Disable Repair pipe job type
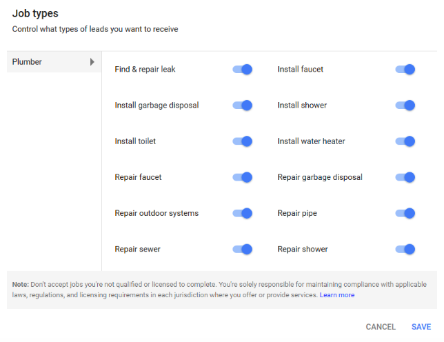Screen dimensions: 444x342 tap(405, 213)
